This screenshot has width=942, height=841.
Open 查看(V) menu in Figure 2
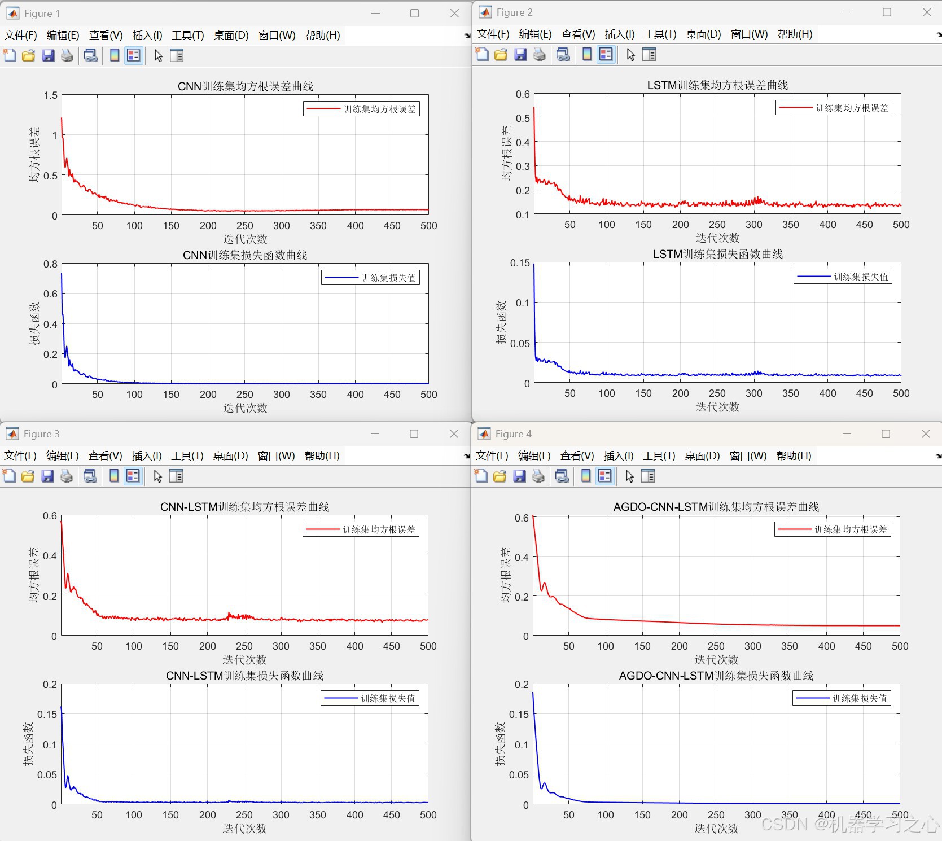coord(578,34)
